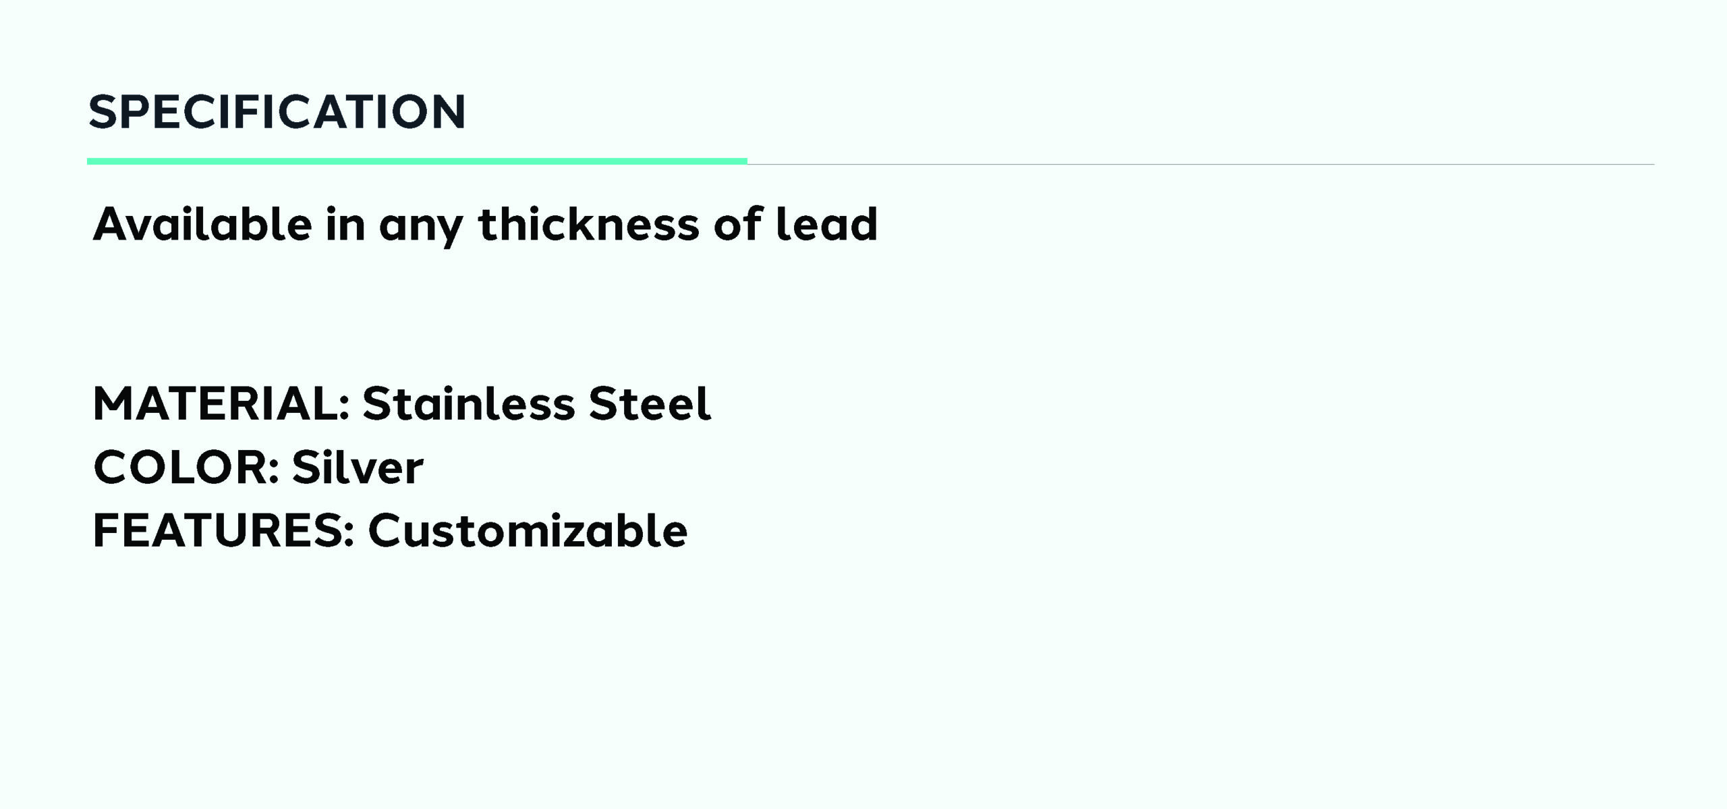Click the word 'Available'

[x=202, y=224]
